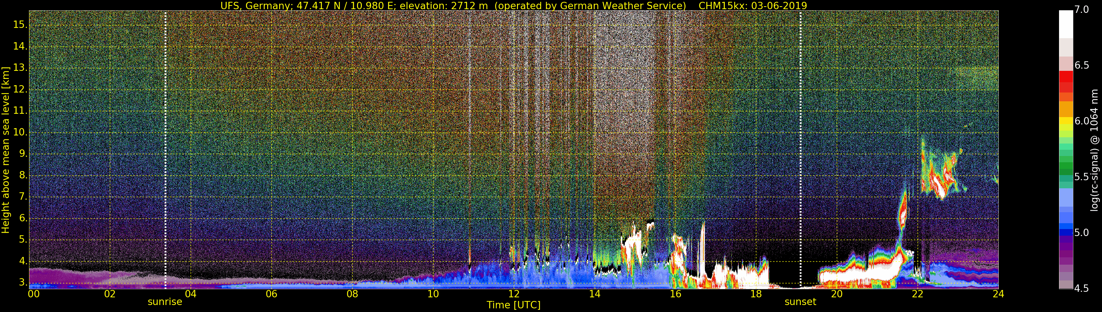Click the '5.' height axis tick label
This screenshot has height=312, width=1102.
click(x=23, y=240)
